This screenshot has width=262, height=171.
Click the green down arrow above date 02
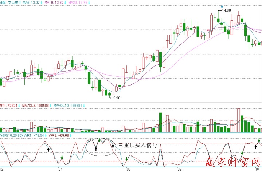[126, 159]
